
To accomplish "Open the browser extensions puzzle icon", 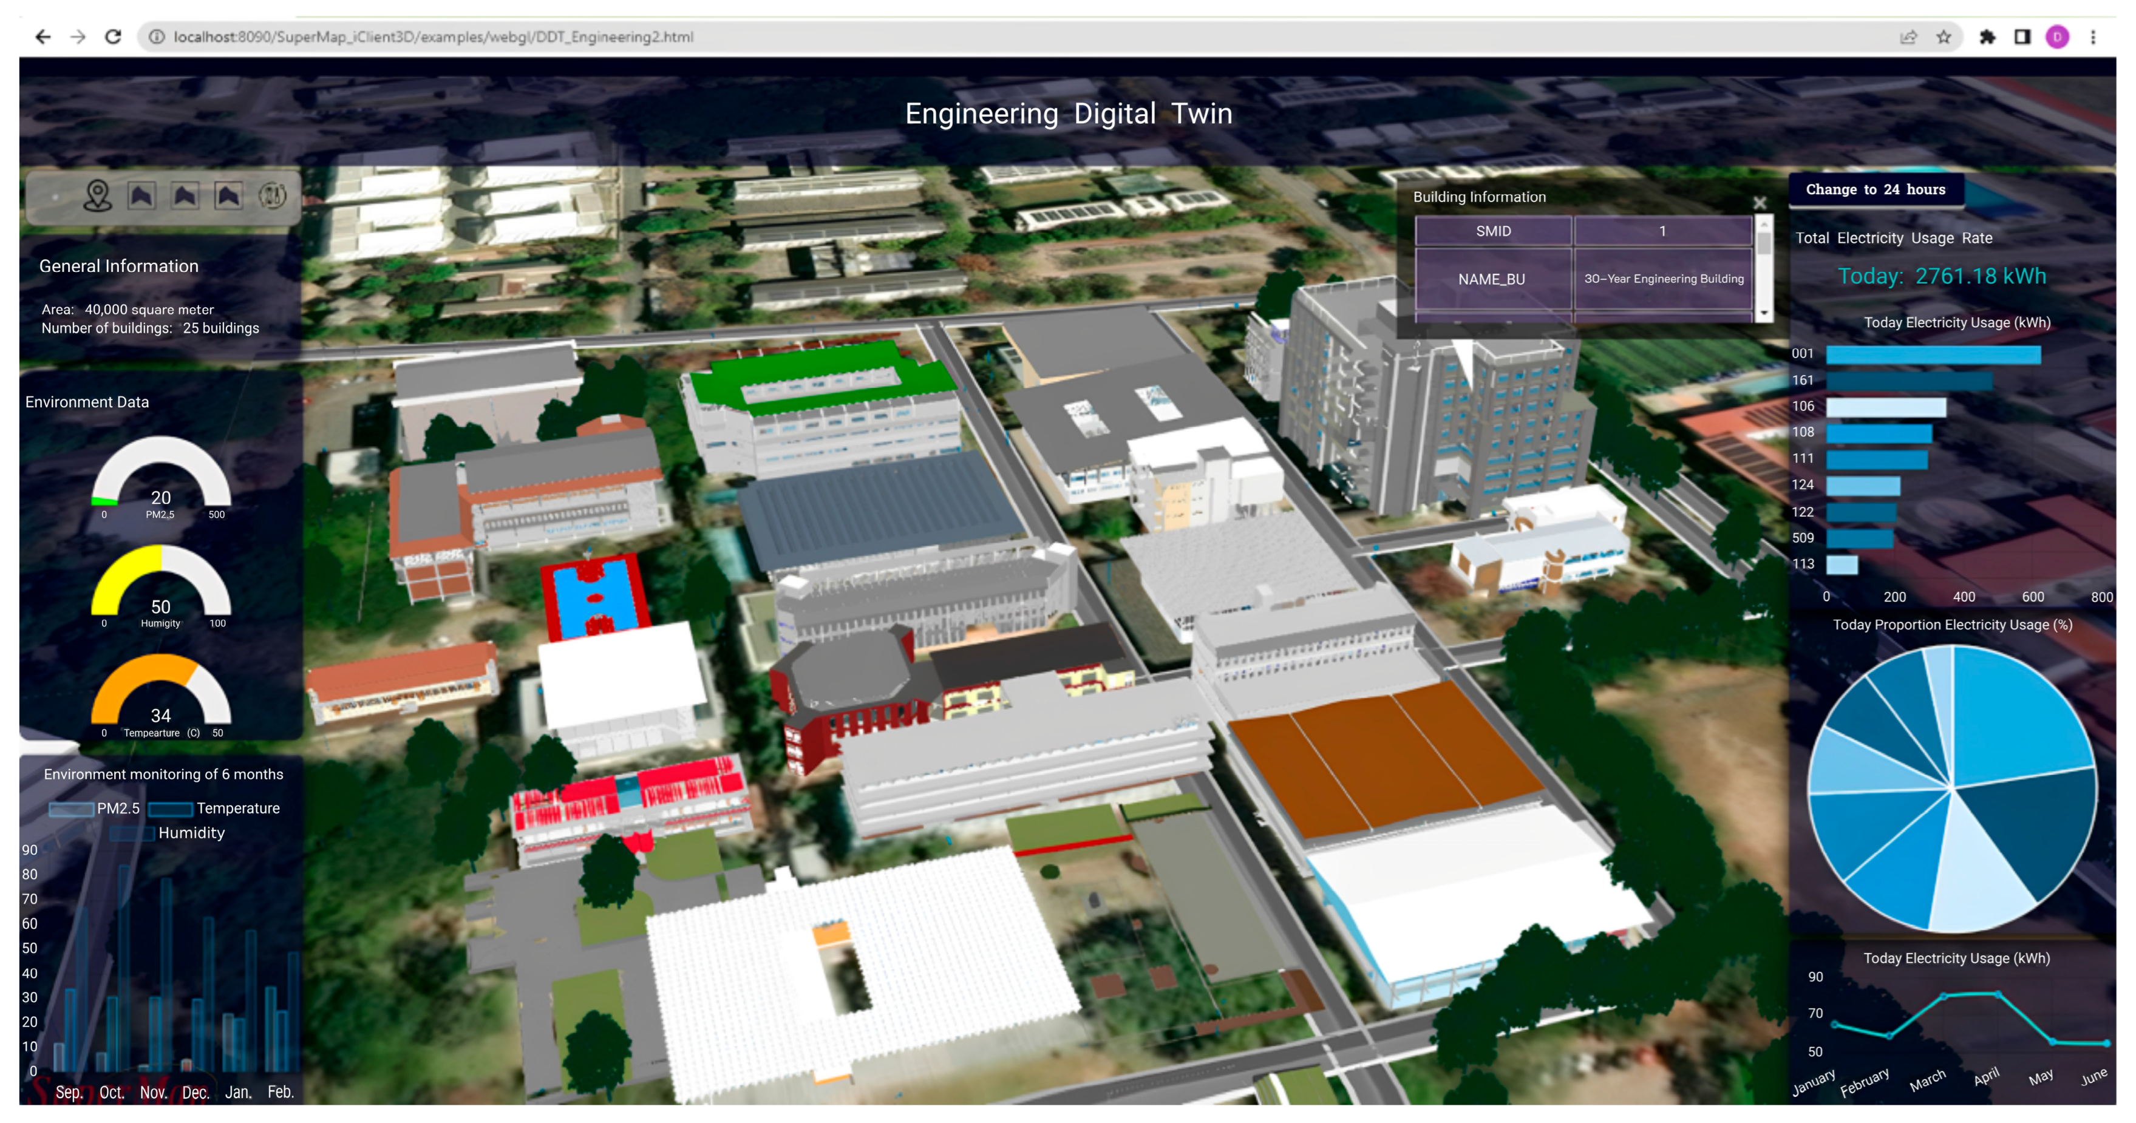I will click(1987, 36).
